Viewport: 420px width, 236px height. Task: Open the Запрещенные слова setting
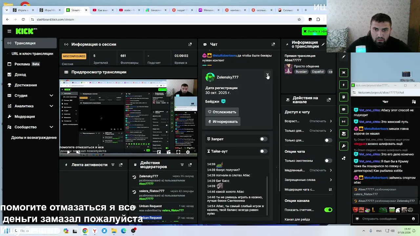(308, 180)
